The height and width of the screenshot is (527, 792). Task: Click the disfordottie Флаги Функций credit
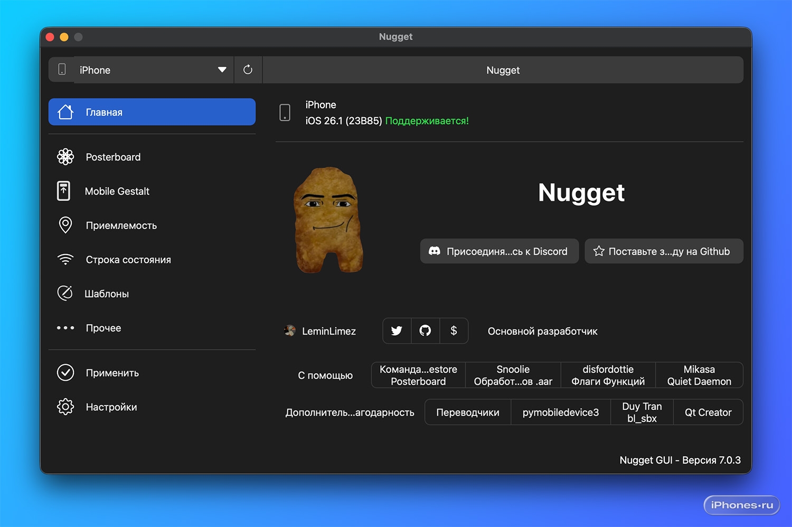pos(608,375)
